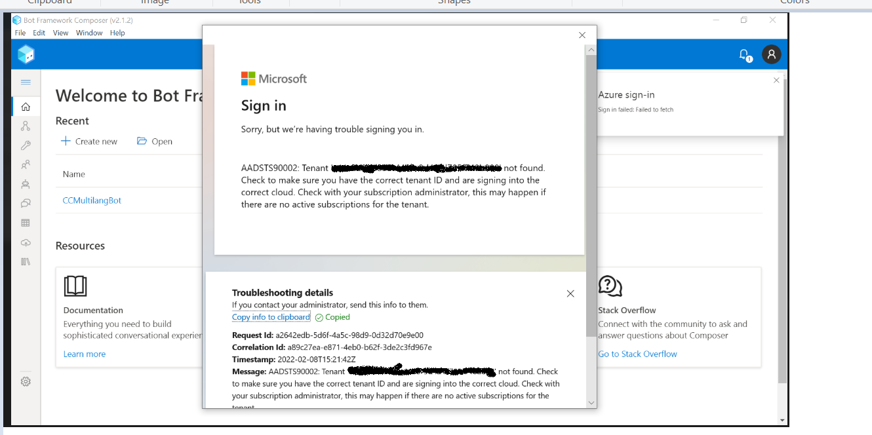
Task: Open Bot Responses via the wrench icon
Action: pos(26,145)
